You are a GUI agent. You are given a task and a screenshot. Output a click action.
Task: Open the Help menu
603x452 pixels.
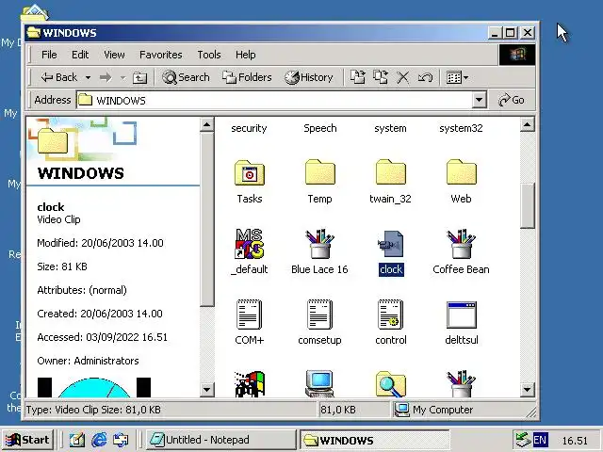[245, 55]
